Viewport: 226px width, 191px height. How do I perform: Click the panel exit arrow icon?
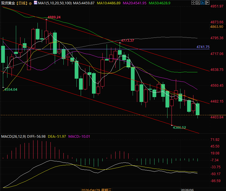pos(207,3)
